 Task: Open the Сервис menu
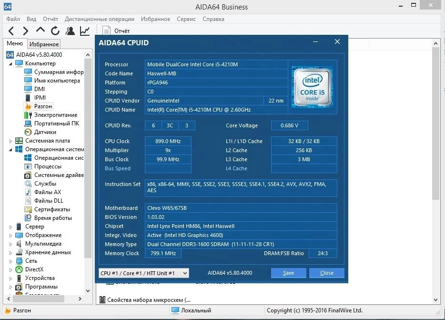tap(186, 19)
